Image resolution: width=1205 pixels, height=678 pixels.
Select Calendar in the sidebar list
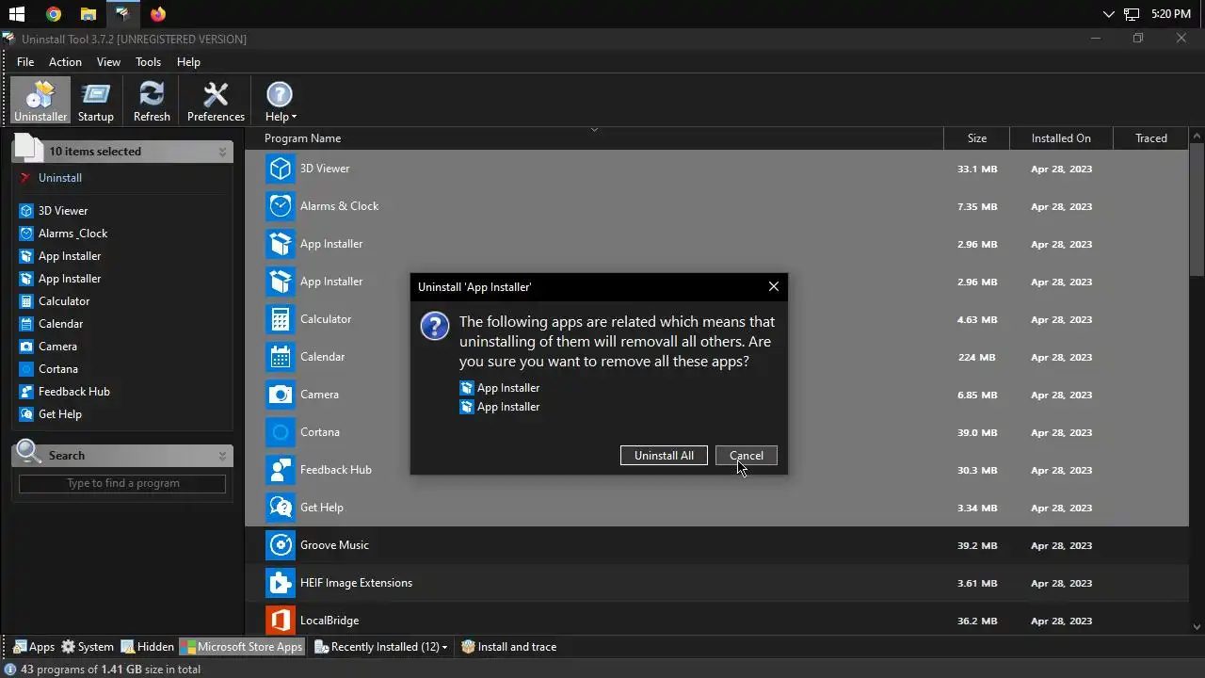60,324
